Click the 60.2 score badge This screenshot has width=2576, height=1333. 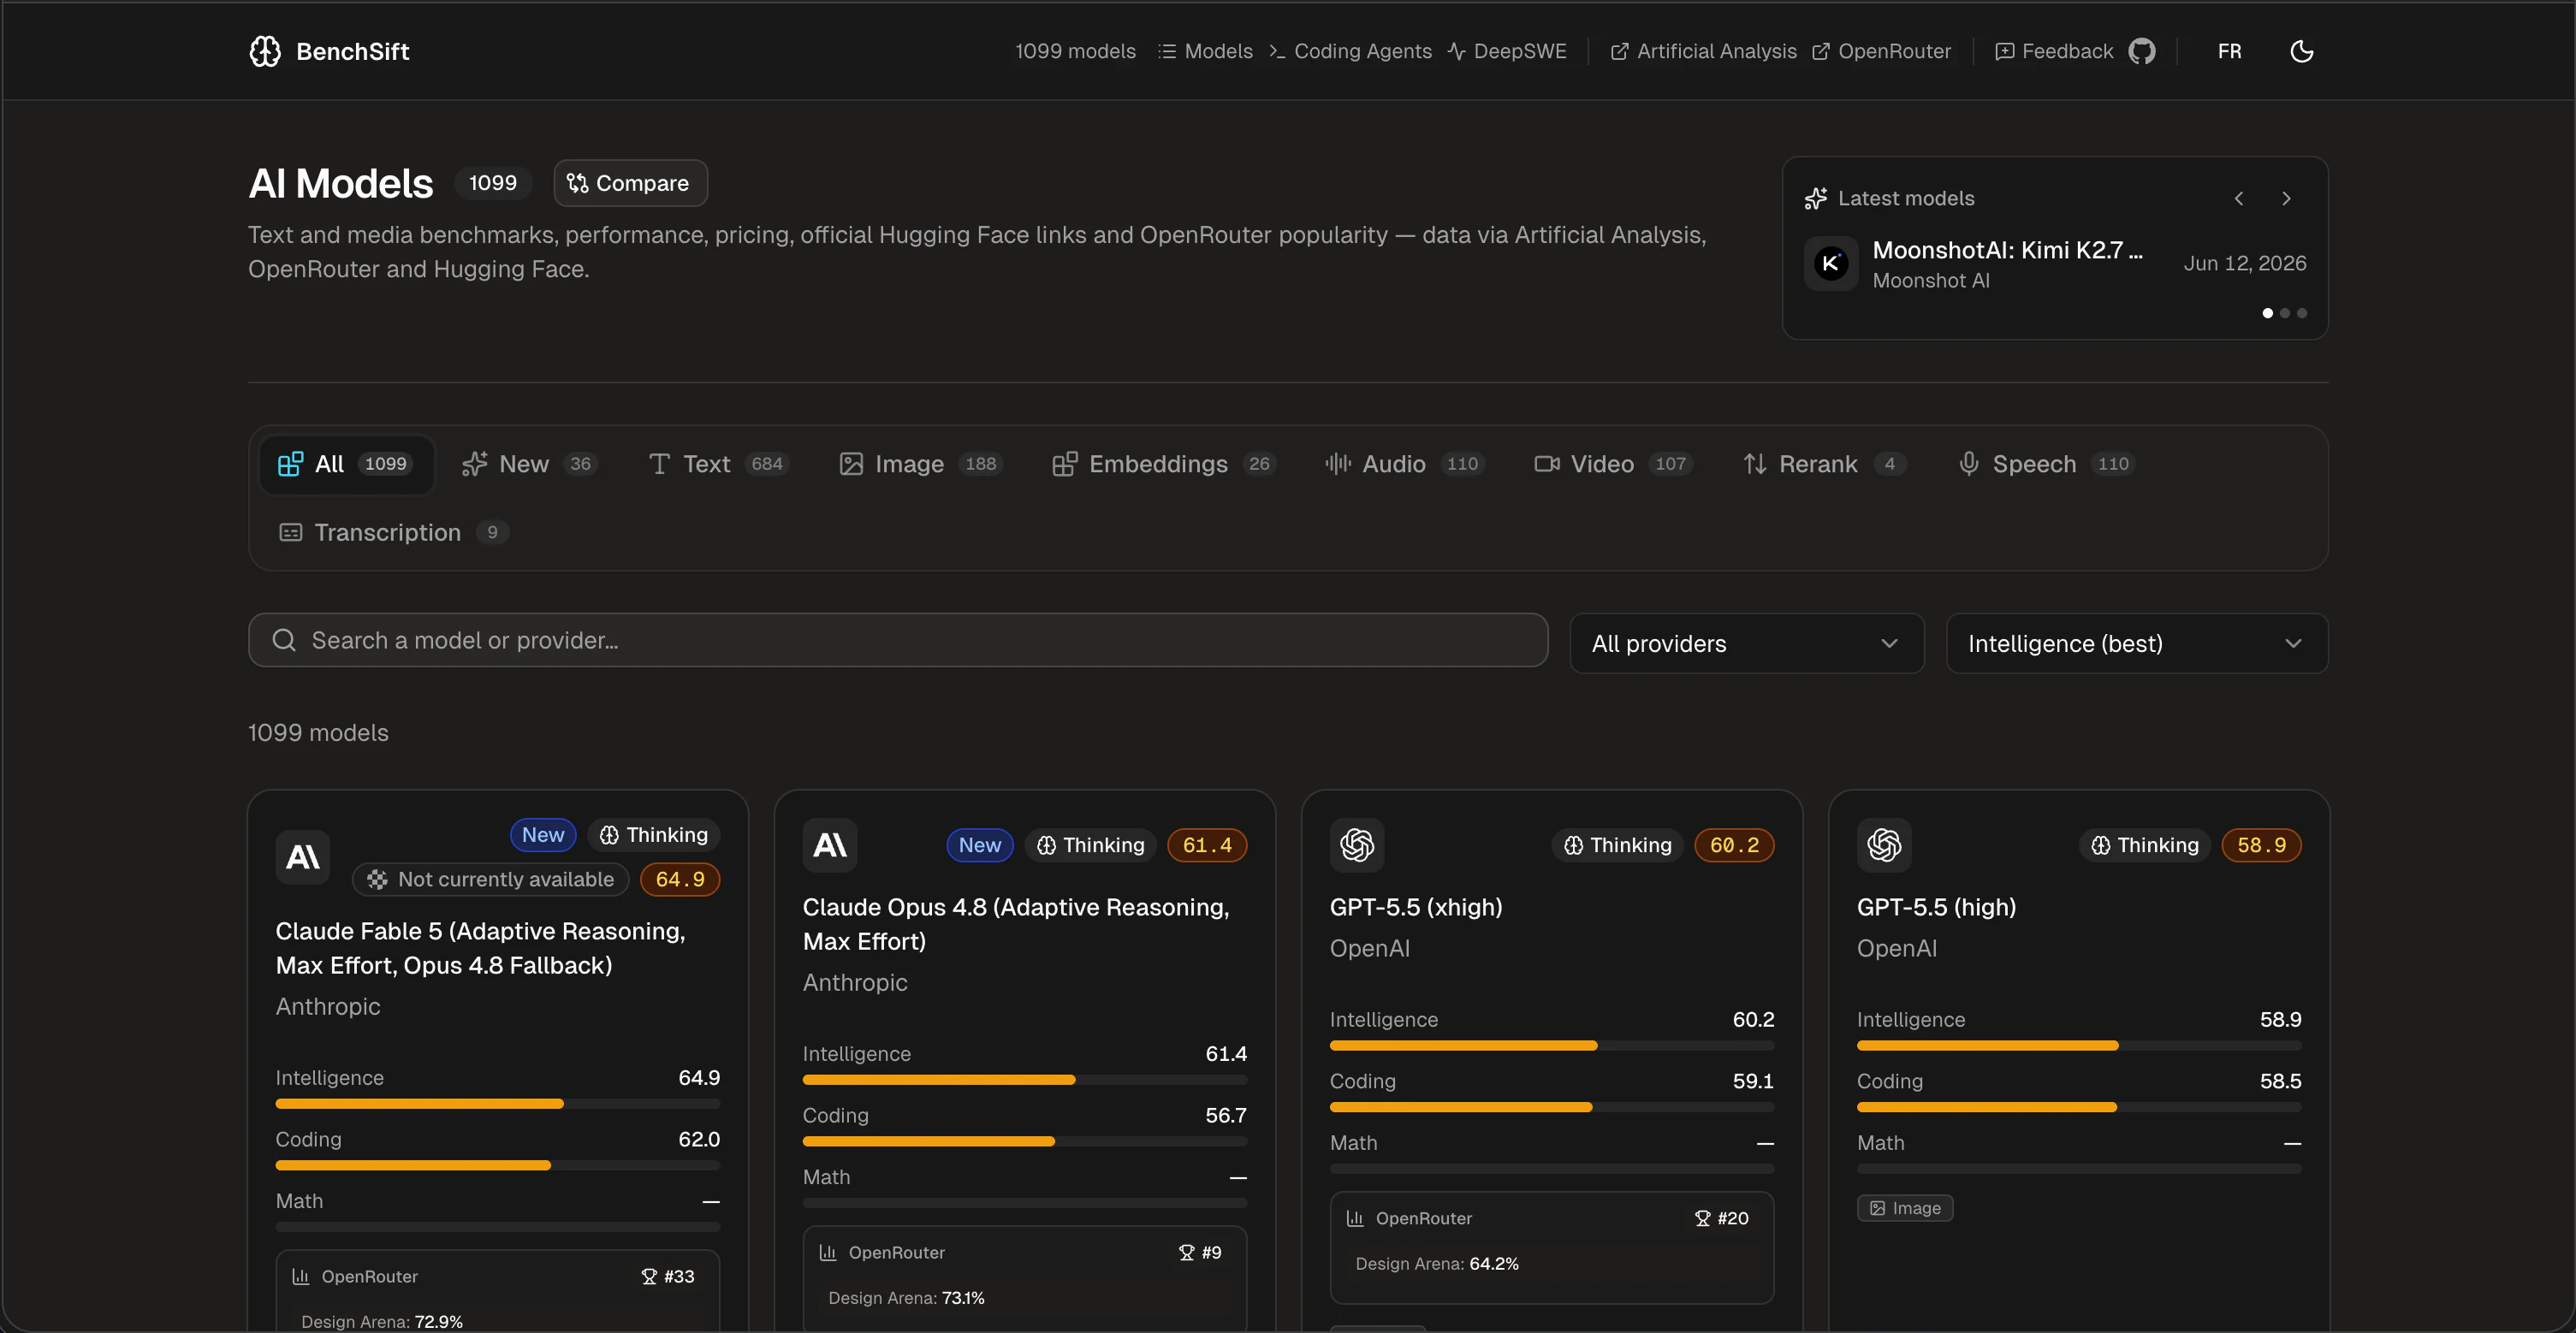click(x=1734, y=845)
